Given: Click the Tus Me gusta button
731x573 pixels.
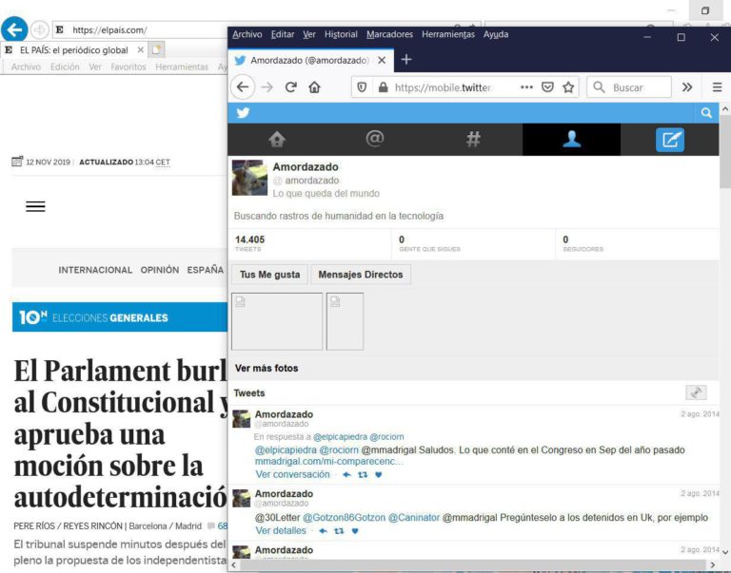Looking at the screenshot, I should pos(270,275).
